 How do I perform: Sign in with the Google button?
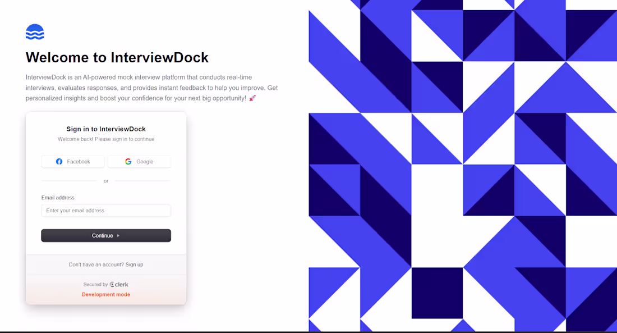point(139,162)
